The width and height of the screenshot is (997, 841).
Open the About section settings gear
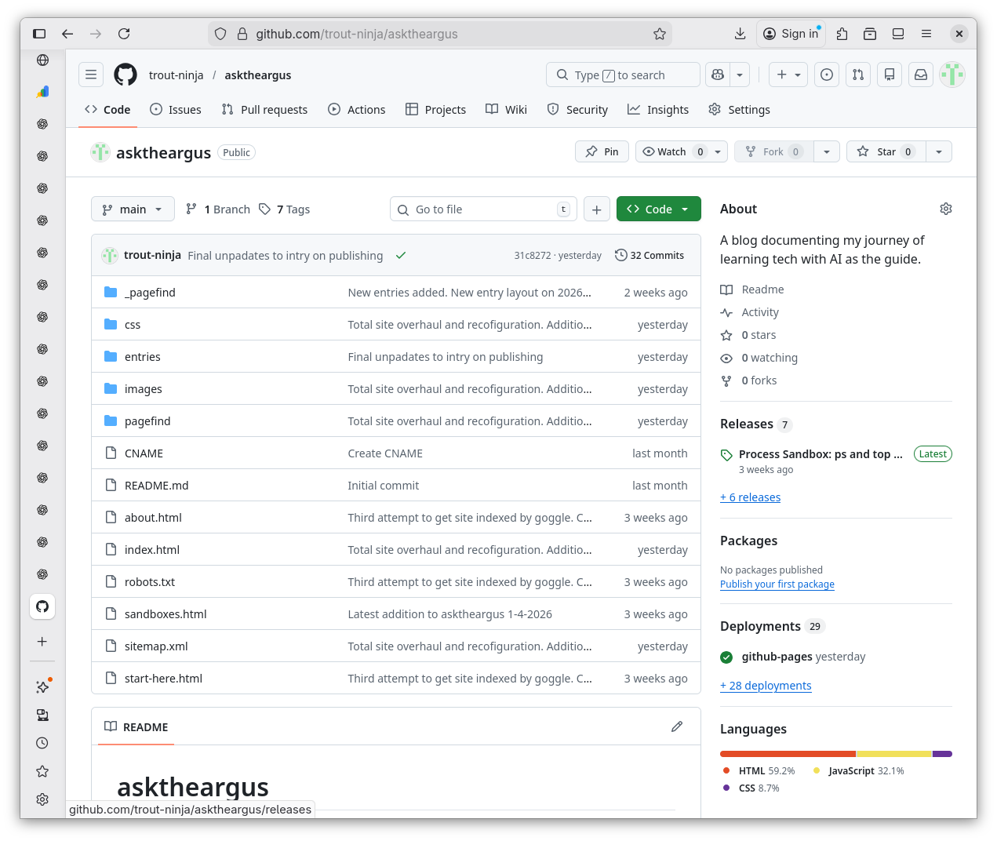tap(945, 209)
